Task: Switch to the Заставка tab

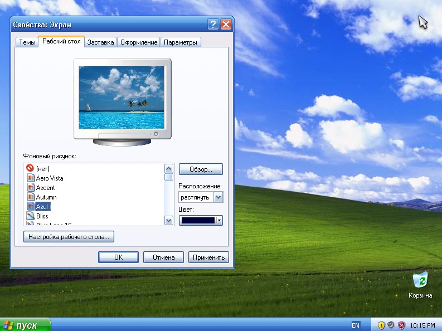Action: pyautogui.click(x=100, y=42)
